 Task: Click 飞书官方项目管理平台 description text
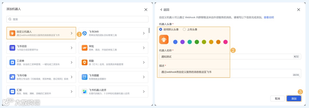27,50
